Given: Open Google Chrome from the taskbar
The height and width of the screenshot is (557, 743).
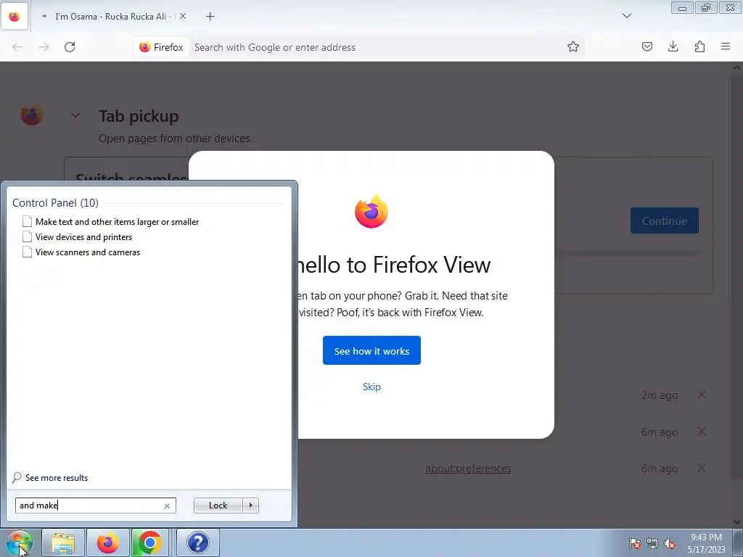Looking at the screenshot, I should (x=149, y=542).
